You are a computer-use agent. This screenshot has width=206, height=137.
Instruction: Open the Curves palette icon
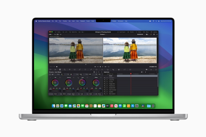pyautogui.click(x=80, y=70)
